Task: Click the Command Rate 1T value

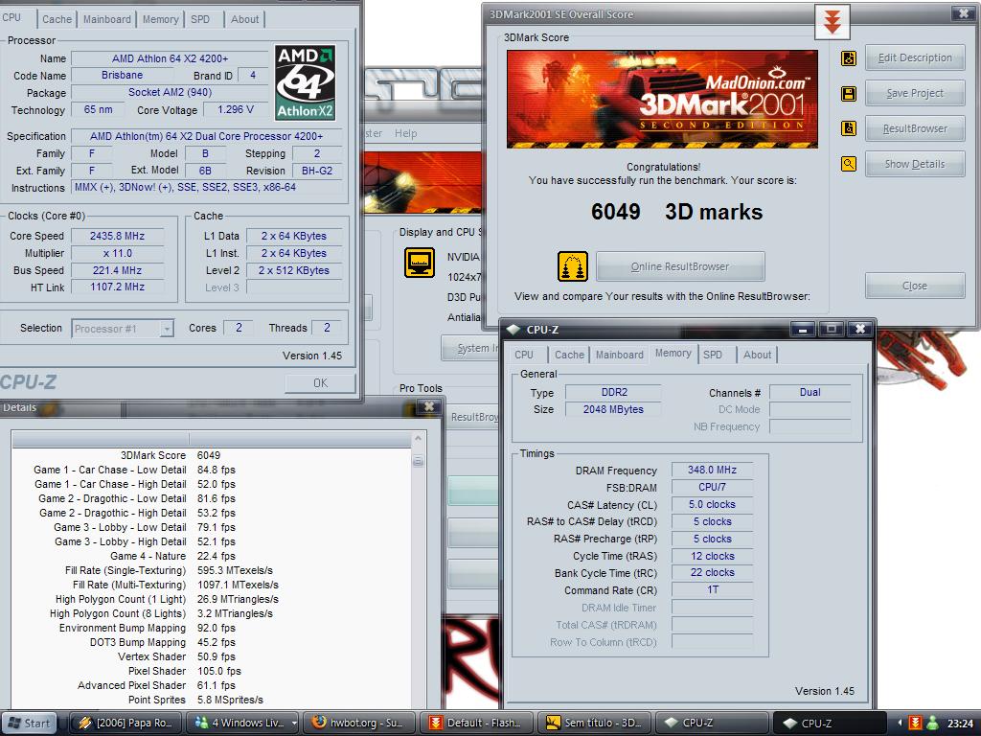Action: [712, 589]
